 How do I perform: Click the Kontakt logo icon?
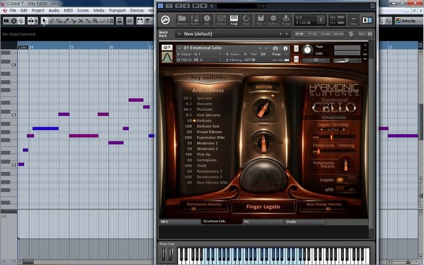165,20
